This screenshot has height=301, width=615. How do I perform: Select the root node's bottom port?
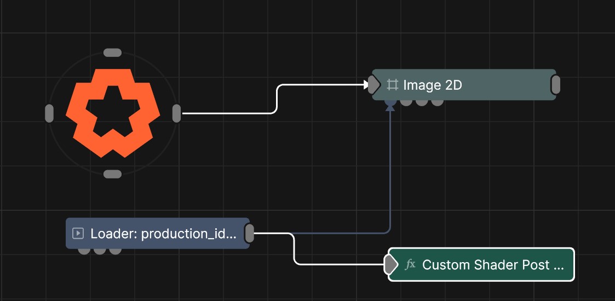(112, 174)
